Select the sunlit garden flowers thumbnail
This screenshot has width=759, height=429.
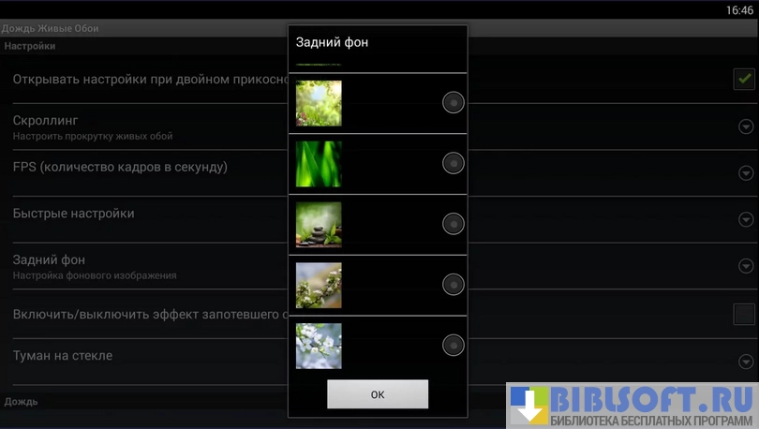pyautogui.click(x=319, y=103)
